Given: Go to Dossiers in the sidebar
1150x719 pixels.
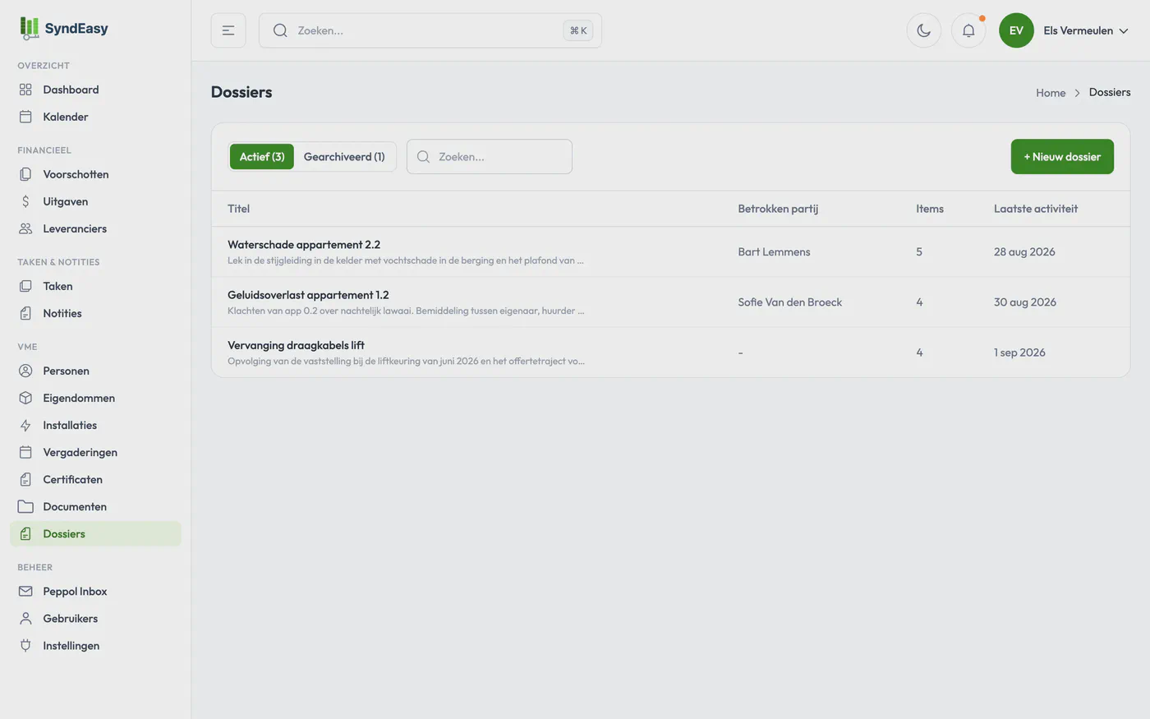Looking at the screenshot, I should (95, 533).
